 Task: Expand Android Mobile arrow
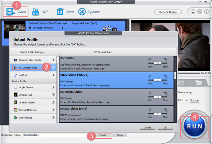tap(53, 102)
